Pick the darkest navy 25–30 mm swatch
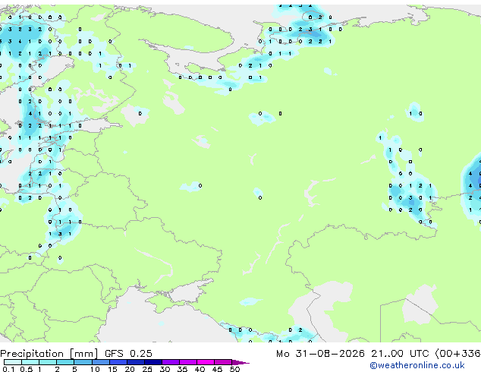The width and height of the screenshot is (481, 372). pos(152,362)
